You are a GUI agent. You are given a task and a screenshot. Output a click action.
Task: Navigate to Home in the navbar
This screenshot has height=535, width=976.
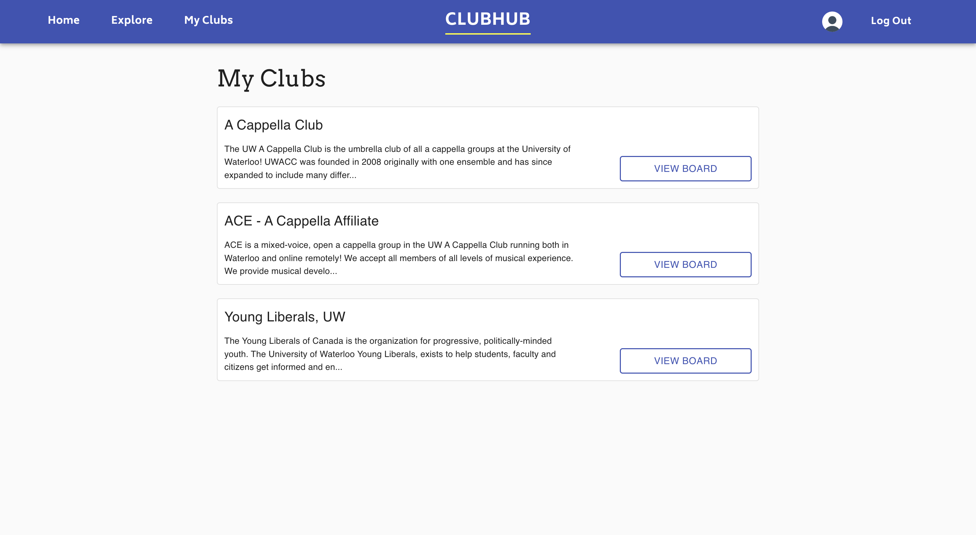tap(63, 20)
